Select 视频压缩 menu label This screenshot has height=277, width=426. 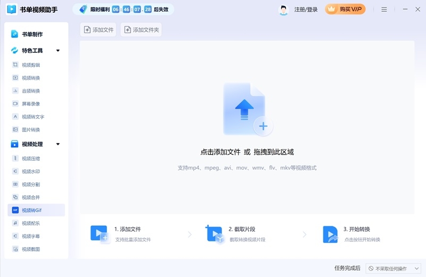tap(31, 159)
